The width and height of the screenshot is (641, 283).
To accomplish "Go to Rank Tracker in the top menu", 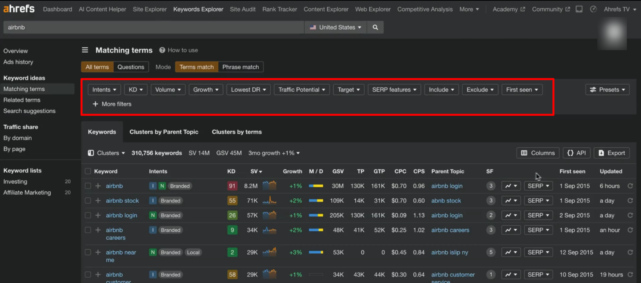I will (280, 9).
